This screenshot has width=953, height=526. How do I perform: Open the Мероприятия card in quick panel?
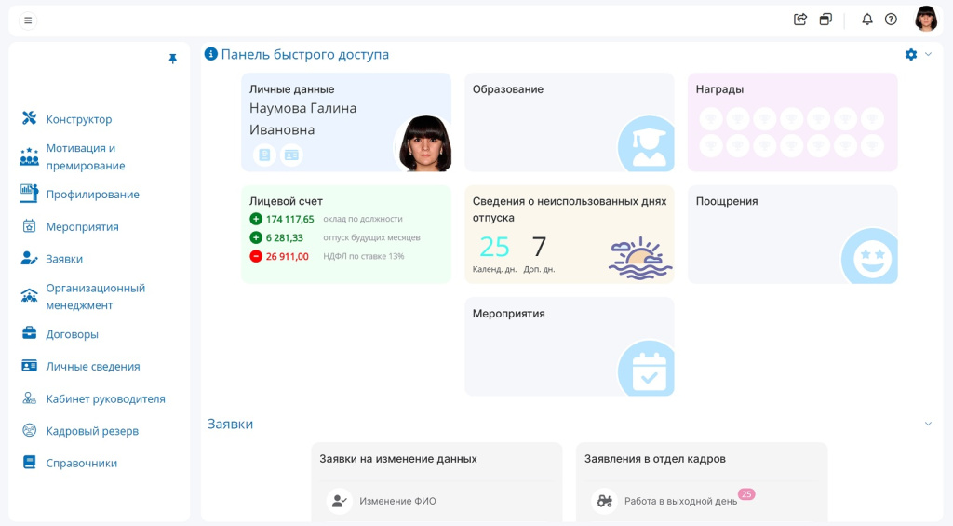[570, 346]
